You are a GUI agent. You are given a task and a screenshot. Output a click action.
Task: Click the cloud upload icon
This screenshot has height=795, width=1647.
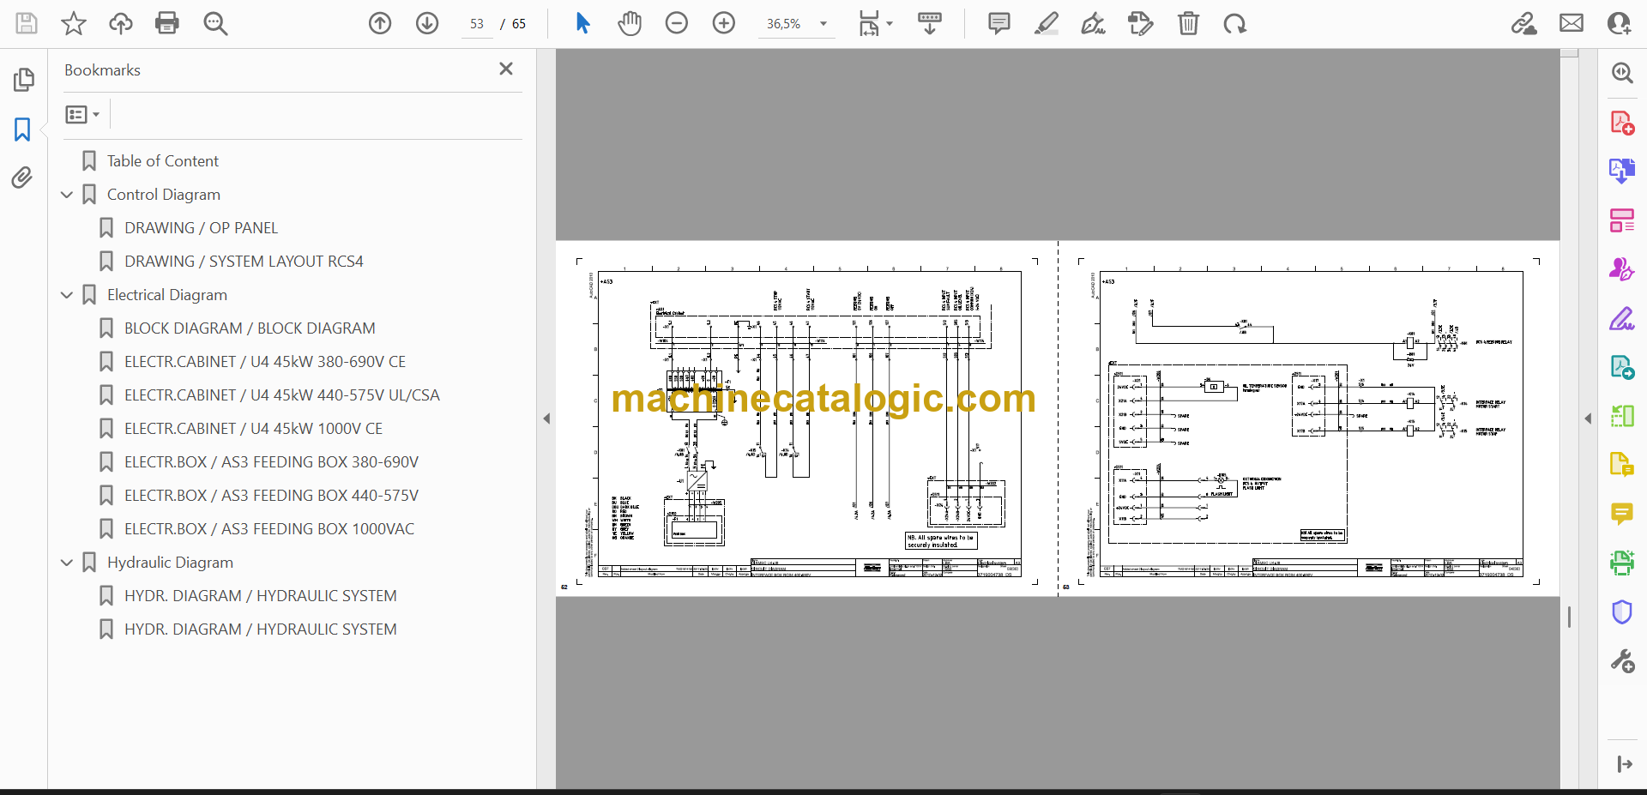click(121, 23)
